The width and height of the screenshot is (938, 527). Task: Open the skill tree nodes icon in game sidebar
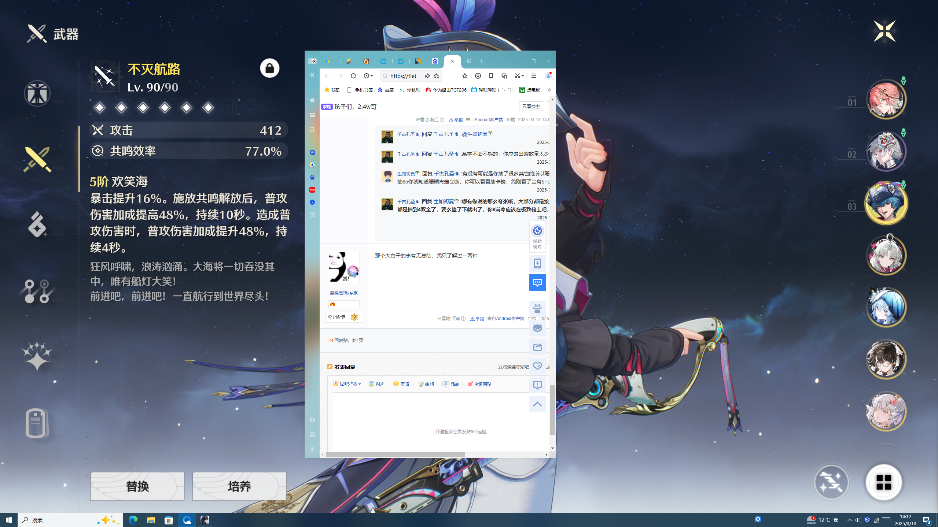[37, 291]
